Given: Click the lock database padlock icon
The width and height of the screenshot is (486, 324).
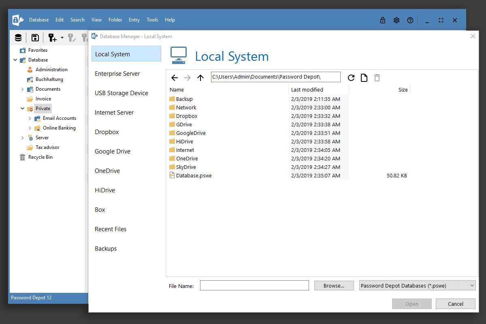Looking at the screenshot, I should 383,20.
